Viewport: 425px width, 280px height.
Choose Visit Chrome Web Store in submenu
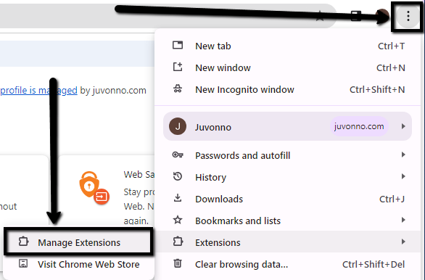(78, 264)
